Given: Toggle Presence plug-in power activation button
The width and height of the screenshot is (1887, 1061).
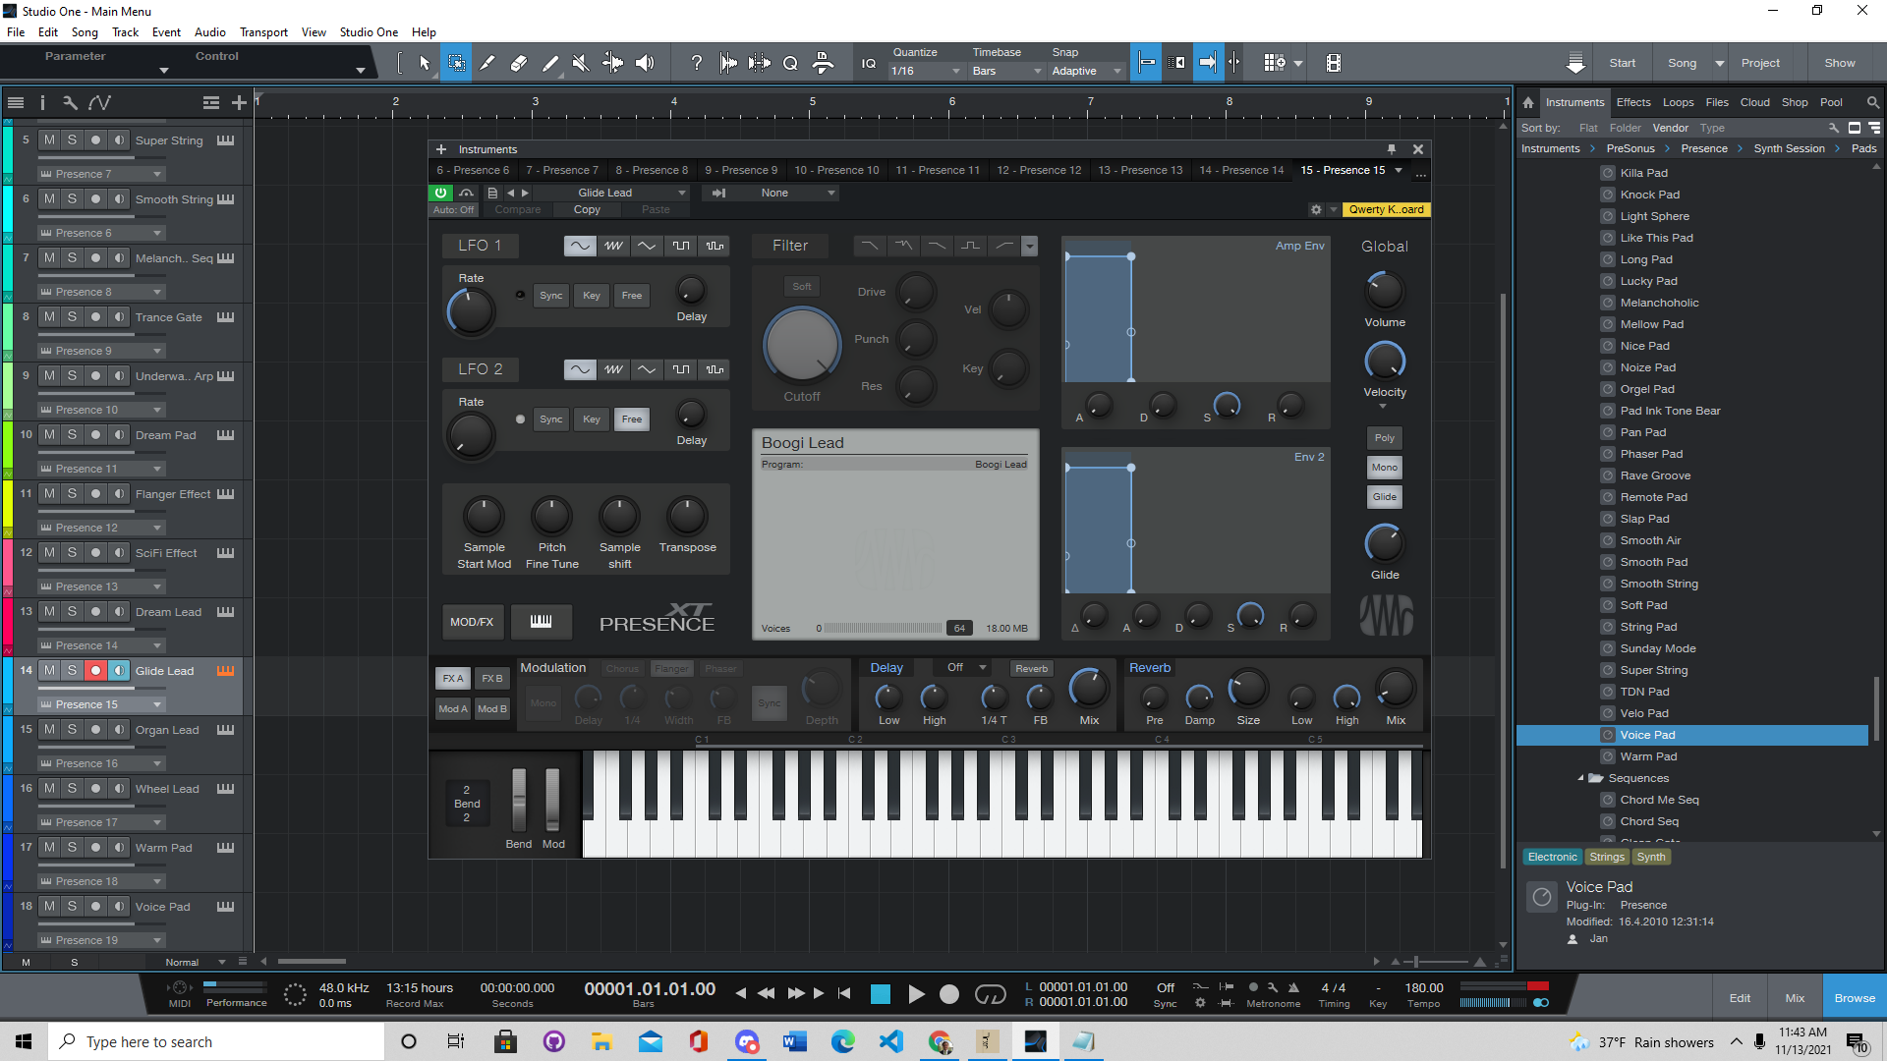Looking at the screenshot, I should pyautogui.click(x=441, y=193).
